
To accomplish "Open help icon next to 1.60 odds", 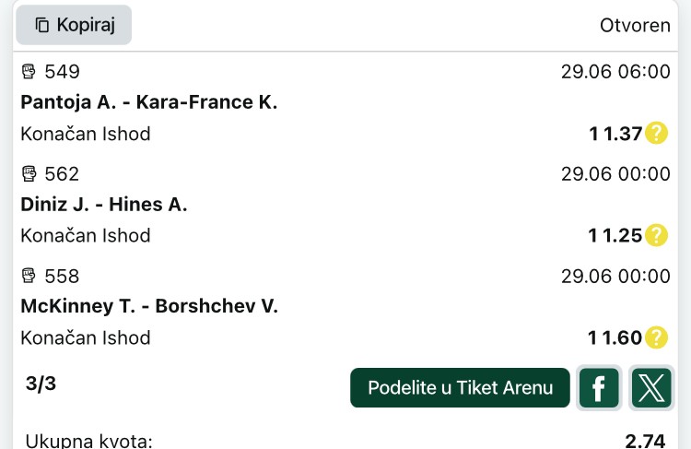I will [x=656, y=337].
